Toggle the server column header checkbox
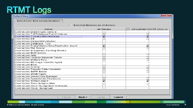 click(x=128, y=29)
